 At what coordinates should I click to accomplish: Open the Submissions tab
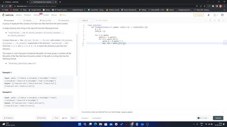pyautogui.click(x=64, y=20)
